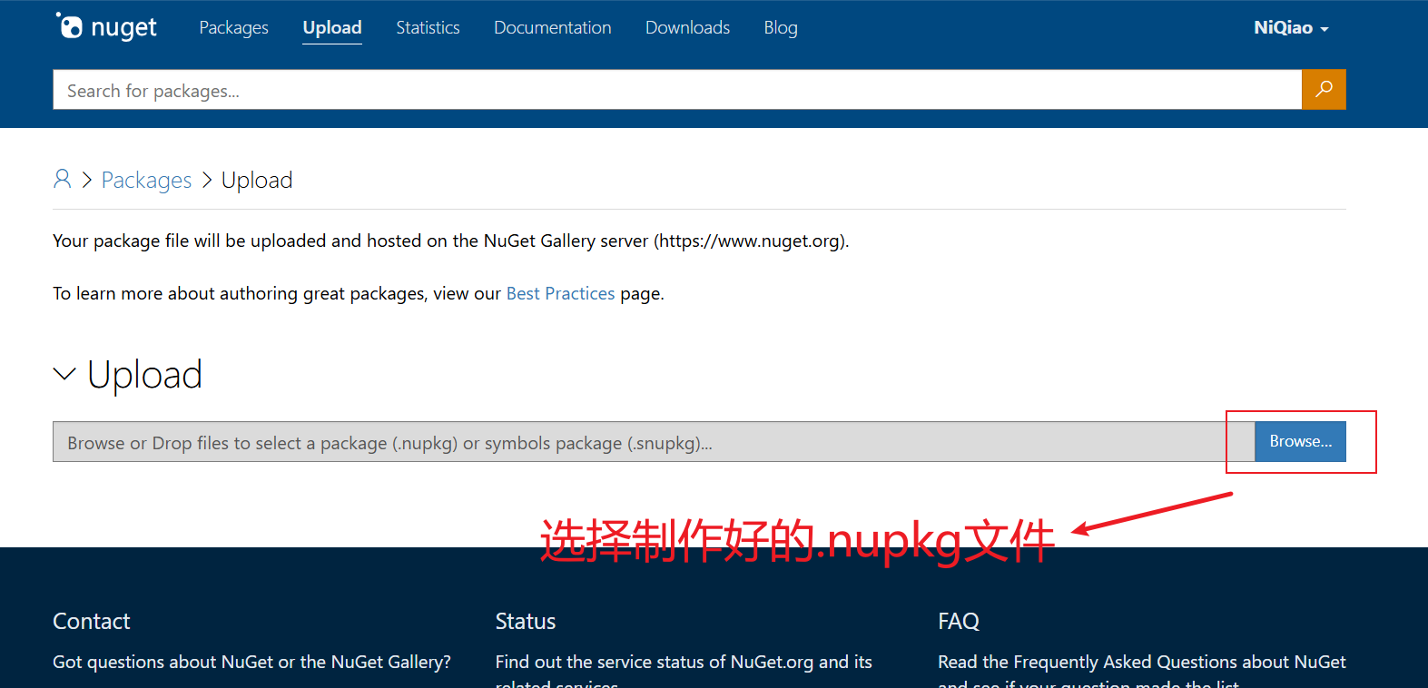This screenshot has width=1428, height=688.
Task: Click the Browse... button
Action: click(x=1300, y=441)
